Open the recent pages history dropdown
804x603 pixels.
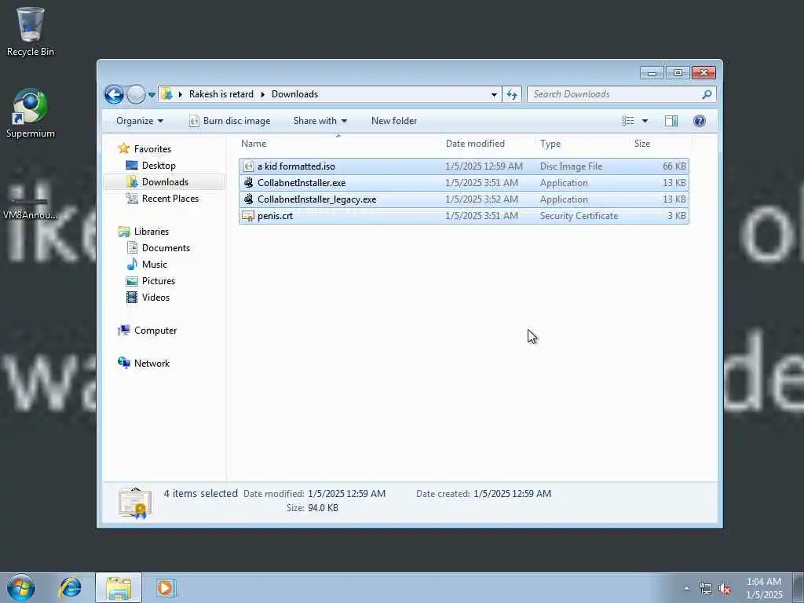pos(152,95)
